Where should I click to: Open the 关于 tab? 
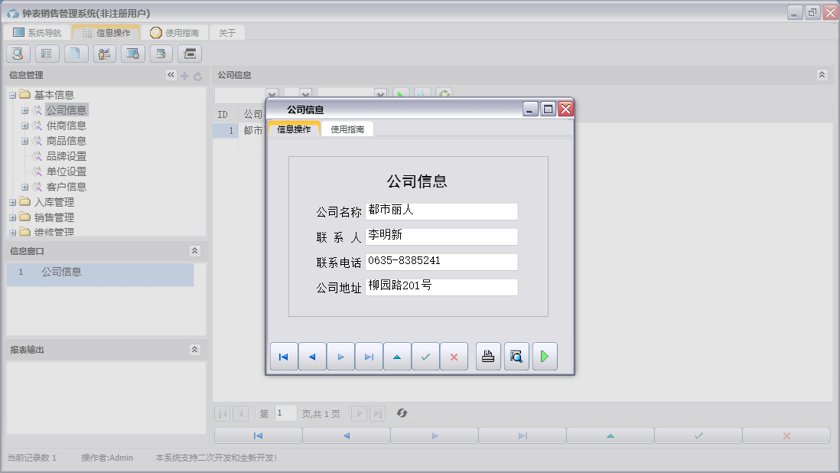[227, 33]
